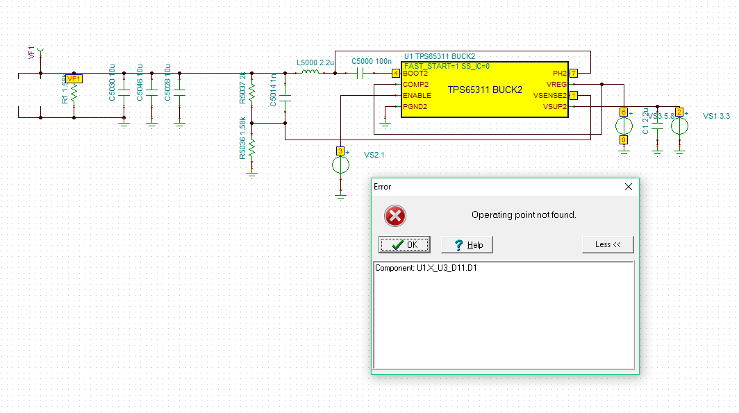This screenshot has width=739, height=413.
Task: Select the R5037 resistor symbol
Action: tap(251, 93)
